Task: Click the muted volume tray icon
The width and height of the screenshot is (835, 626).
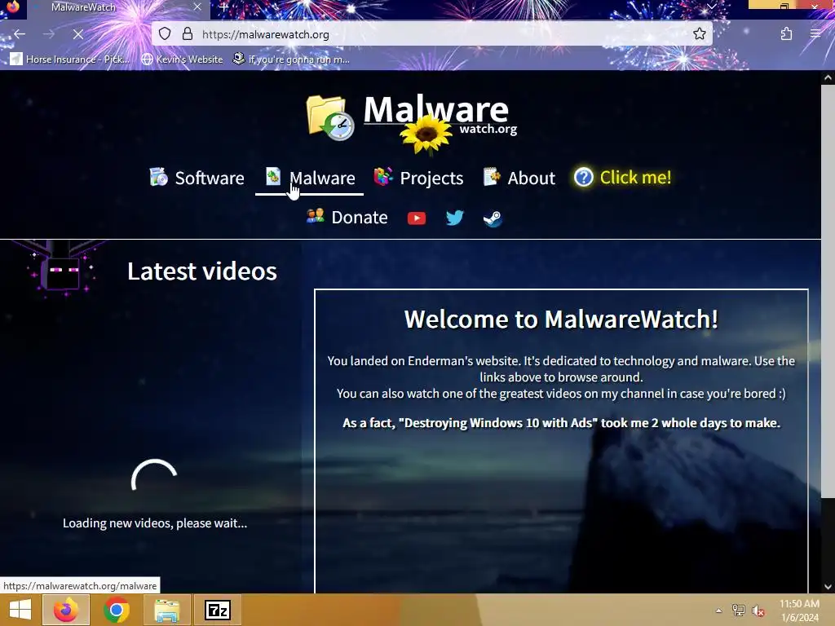Action: [x=758, y=611]
